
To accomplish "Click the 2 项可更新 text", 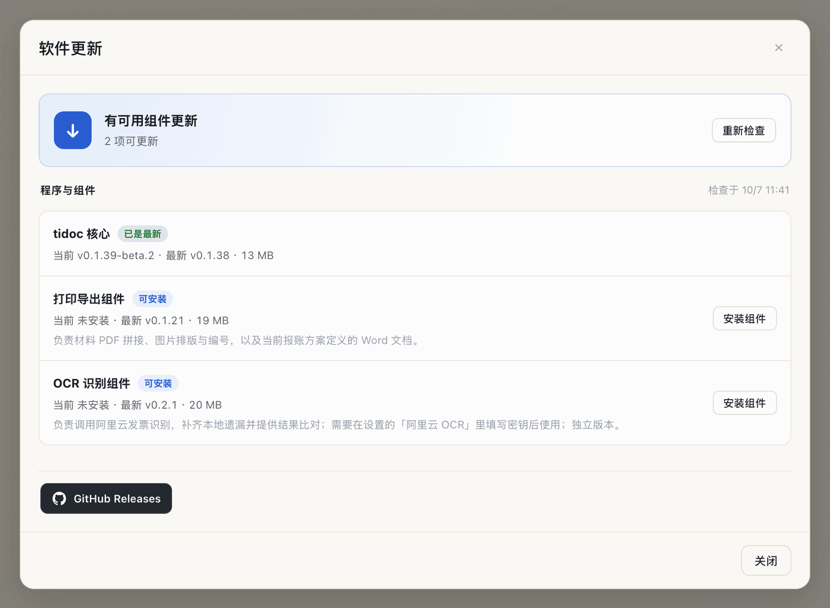I will click(x=131, y=141).
